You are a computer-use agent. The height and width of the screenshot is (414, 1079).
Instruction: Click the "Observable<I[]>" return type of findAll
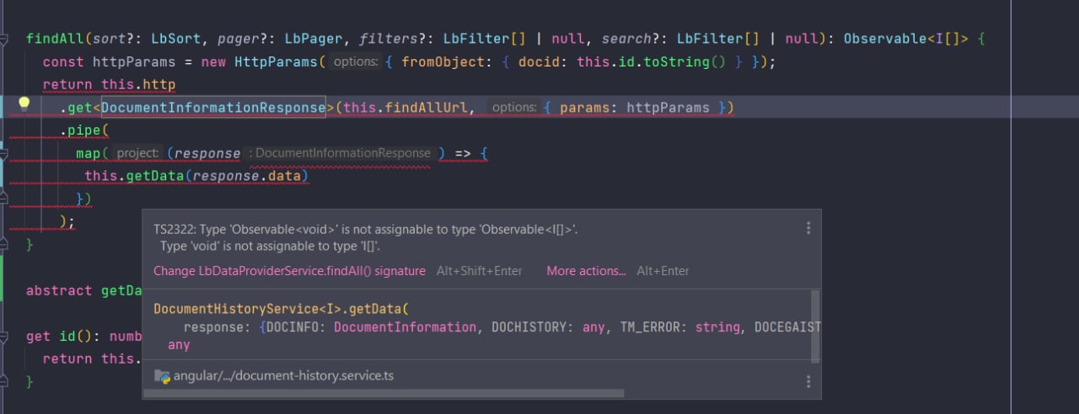[905, 39]
